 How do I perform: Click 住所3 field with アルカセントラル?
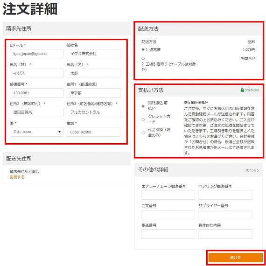tap(93, 112)
